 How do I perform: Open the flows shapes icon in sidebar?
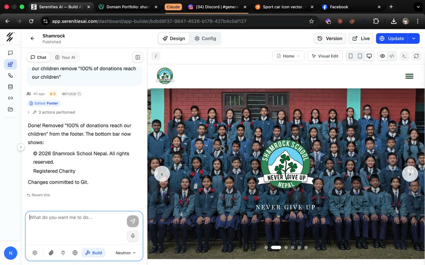point(10,76)
